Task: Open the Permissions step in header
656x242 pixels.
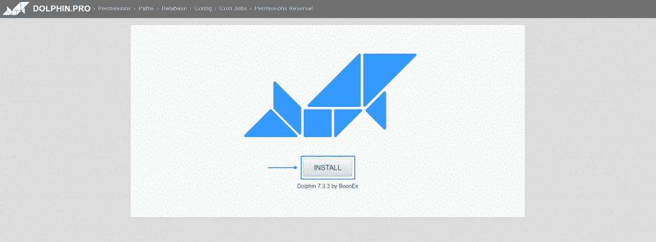Action: coord(114,8)
